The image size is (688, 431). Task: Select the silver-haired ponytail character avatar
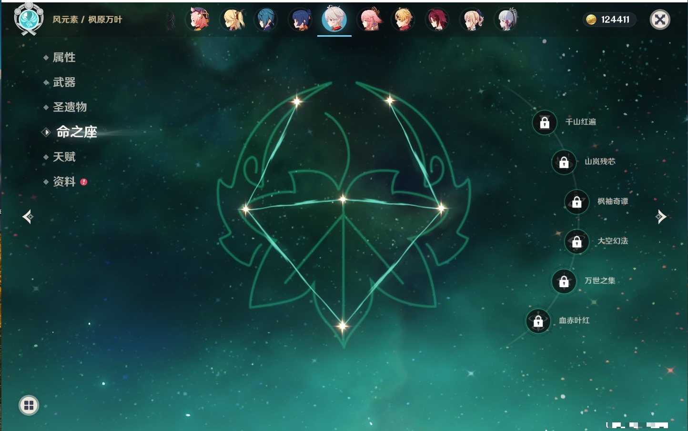point(506,20)
